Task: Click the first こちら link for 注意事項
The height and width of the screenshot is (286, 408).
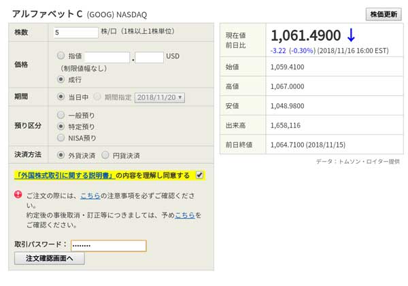Action: tap(90, 195)
